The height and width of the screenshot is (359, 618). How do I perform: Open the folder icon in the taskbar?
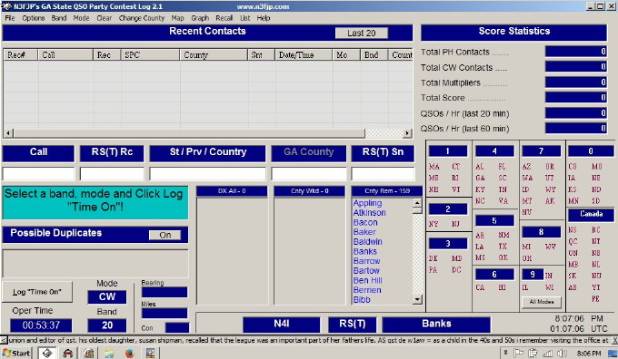pos(109,353)
